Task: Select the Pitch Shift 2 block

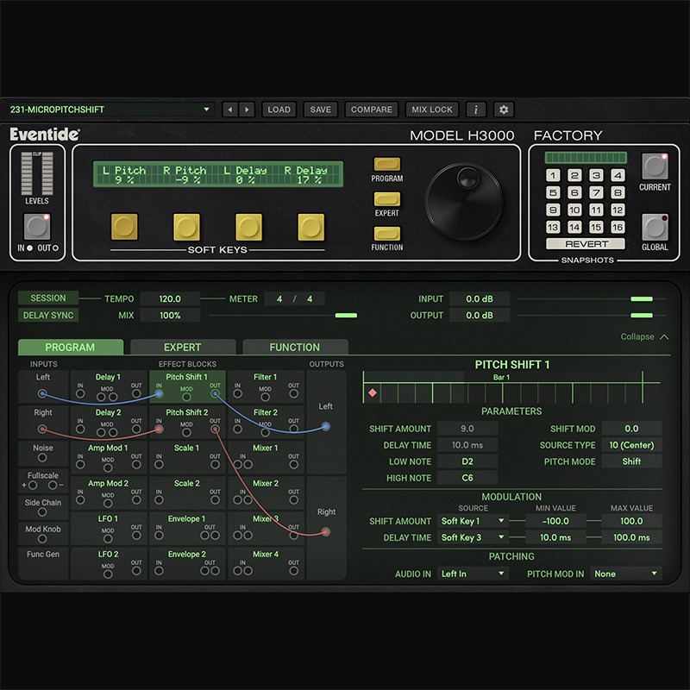Action: coord(187,422)
